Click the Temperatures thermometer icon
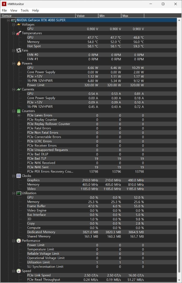Image resolution: width=182 pixels, height=283 pixels. click(x=19, y=33)
